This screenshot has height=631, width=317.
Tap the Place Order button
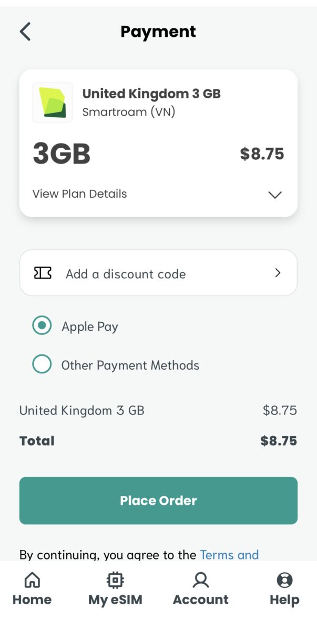pos(158,500)
